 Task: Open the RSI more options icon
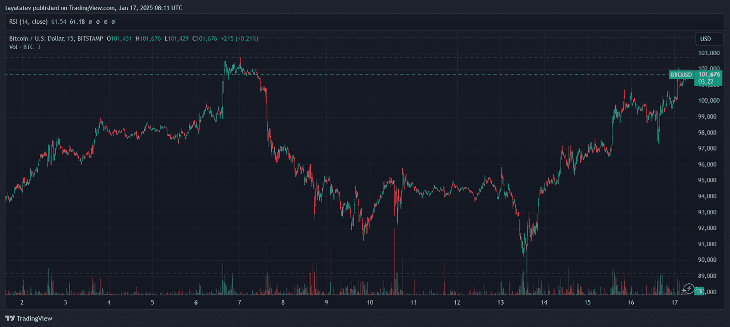point(113,22)
